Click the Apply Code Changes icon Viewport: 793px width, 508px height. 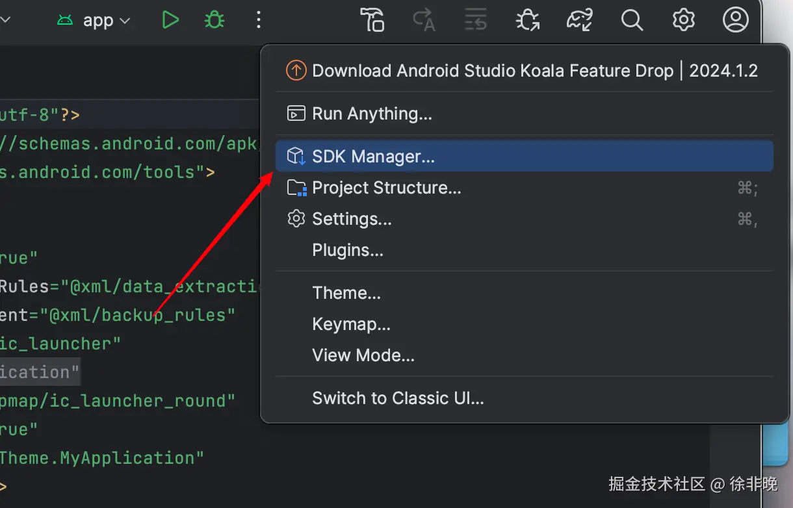476,20
